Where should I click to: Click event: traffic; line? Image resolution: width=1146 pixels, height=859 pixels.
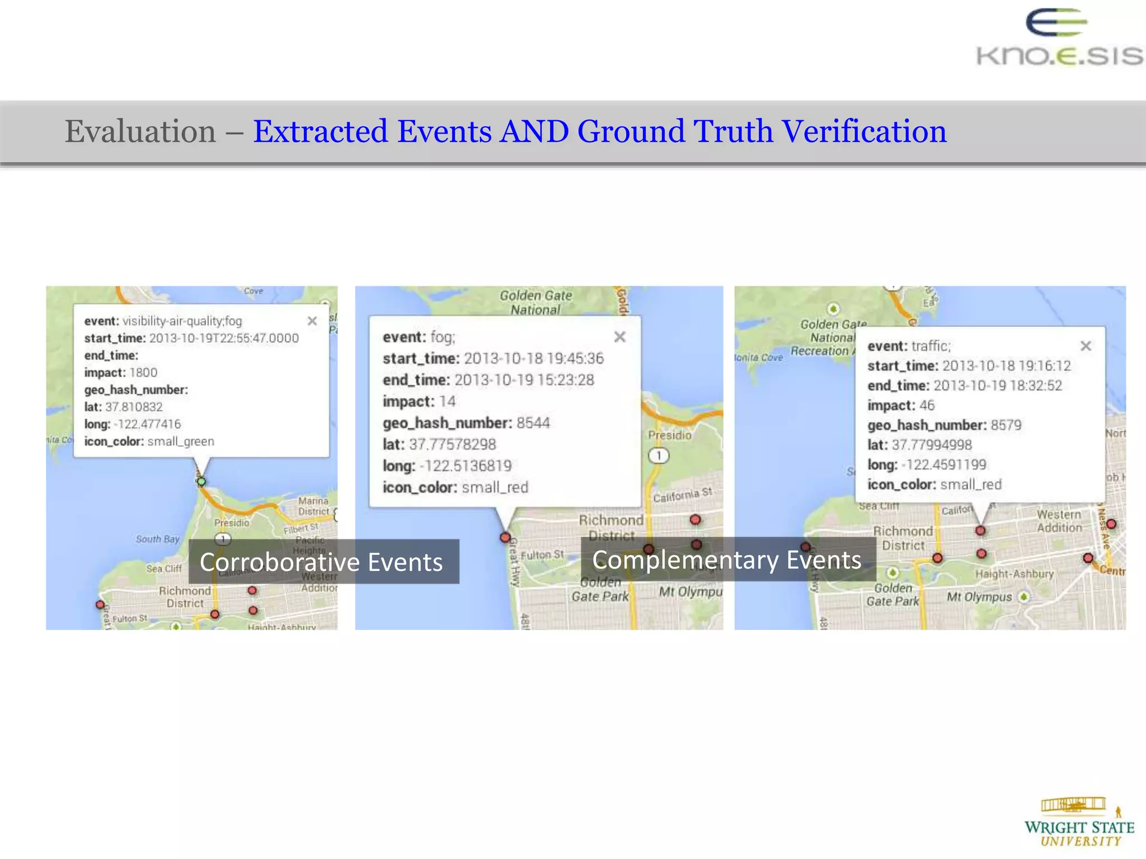coord(909,346)
